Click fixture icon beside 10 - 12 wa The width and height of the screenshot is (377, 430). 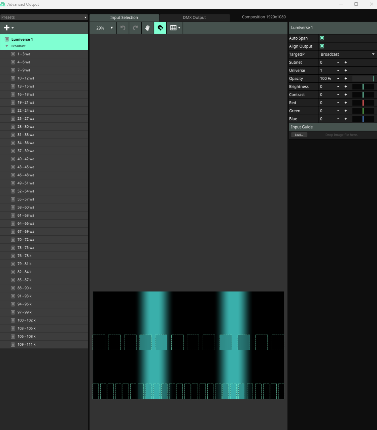pyautogui.click(x=13, y=78)
